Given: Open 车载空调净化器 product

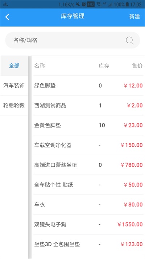Looking at the screenshot, I should tap(88, 145).
